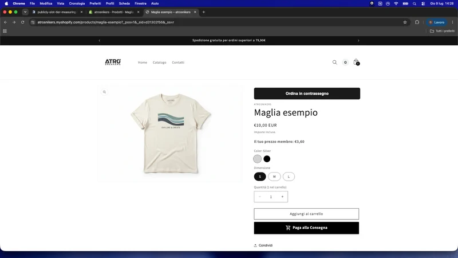Open the tab search dropdown arrow
Screen dimensions: 458x258
pyautogui.click(x=25, y=12)
